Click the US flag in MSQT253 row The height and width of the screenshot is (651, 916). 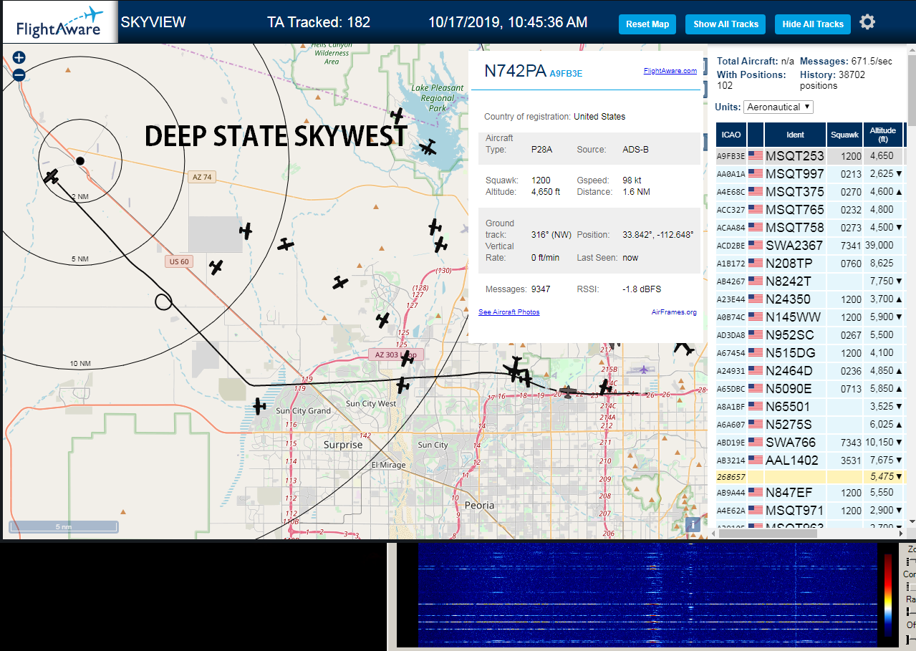pyautogui.click(x=756, y=155)
